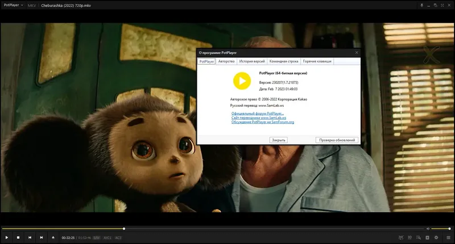Viewport: 455px width, 244px height.
Task: Switch to the Горячие клавиши tab
Action: point(317,61)
